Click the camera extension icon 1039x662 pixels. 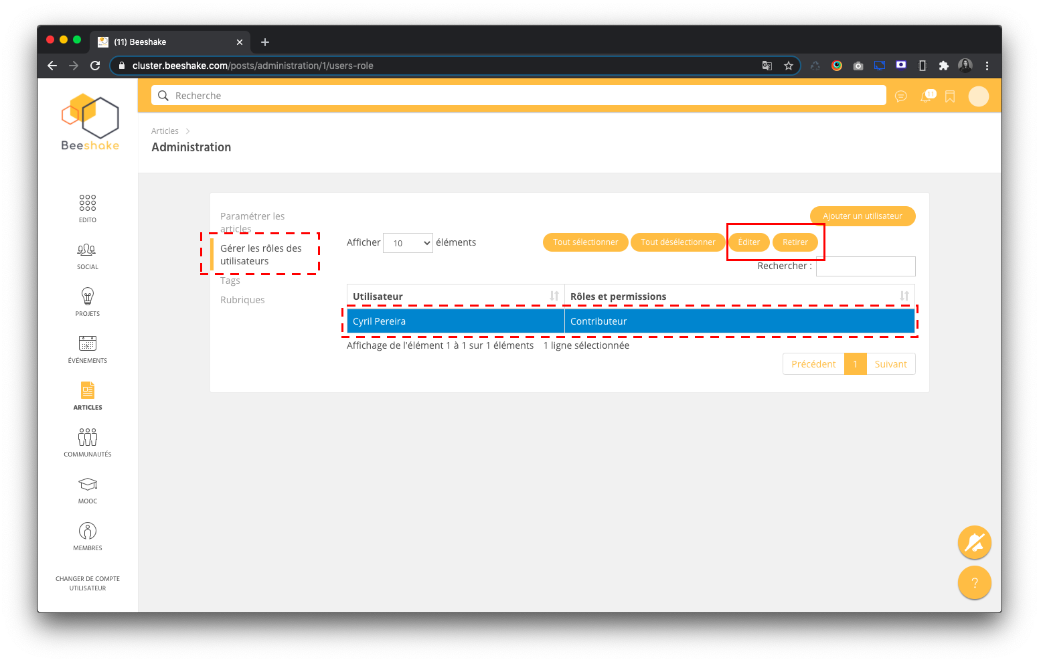pos(858,66)
